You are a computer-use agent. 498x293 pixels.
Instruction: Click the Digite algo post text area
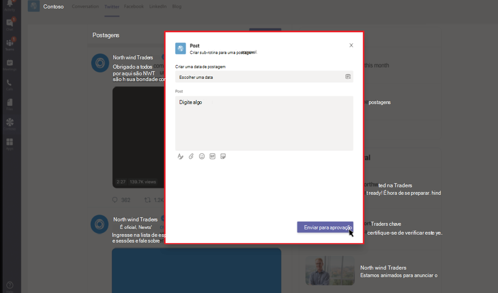pos(264,123)
